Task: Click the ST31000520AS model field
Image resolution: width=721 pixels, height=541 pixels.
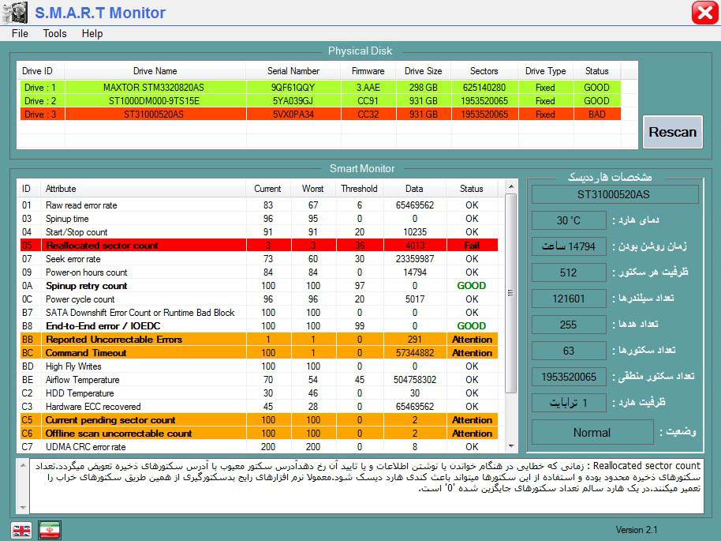Action: [615, 194]
